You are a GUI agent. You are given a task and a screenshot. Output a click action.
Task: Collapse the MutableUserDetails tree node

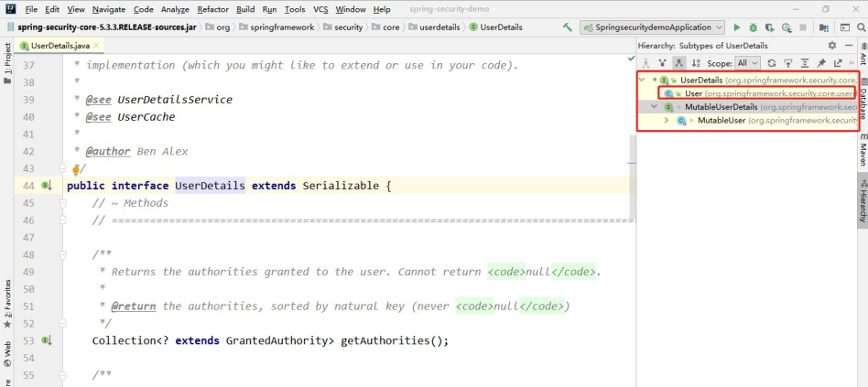tap(654, 107)
